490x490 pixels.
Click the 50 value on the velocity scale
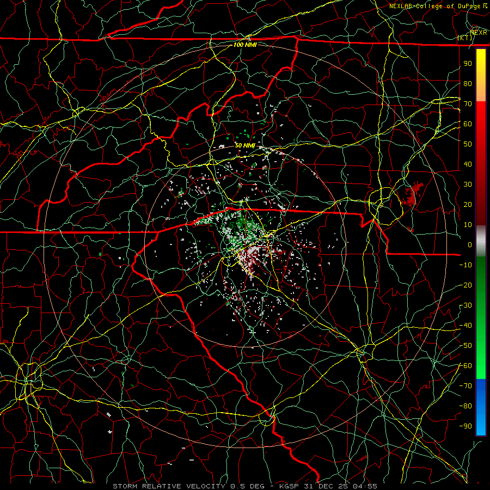[x=468, y=144]
